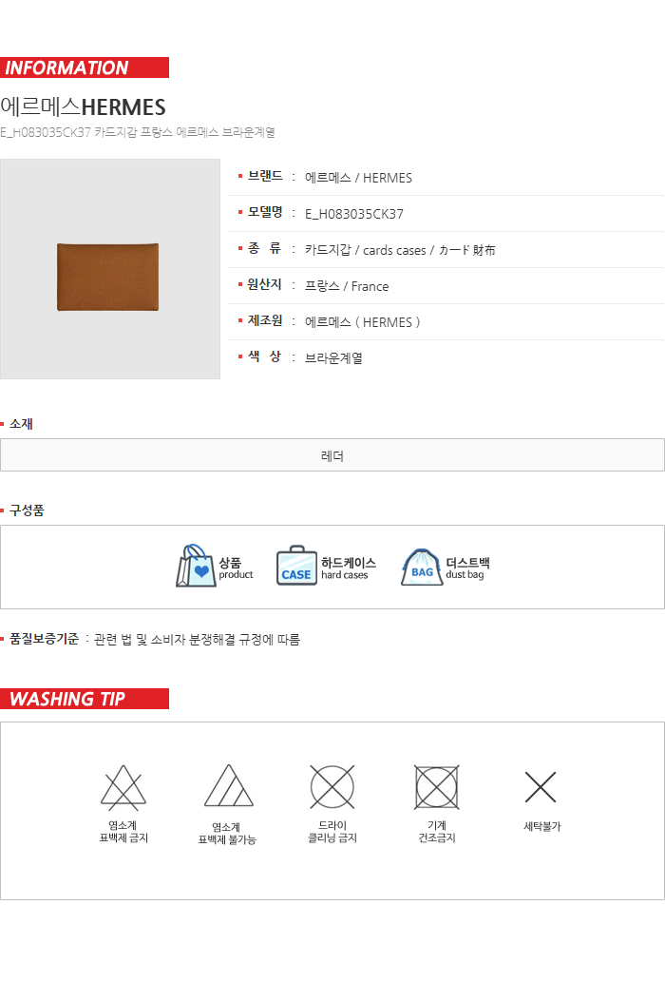Viewport: 665px width, 982px height.
Task: Click the product subtitle E_H083035CK37 카드지갑 line
Action: pyautogui.click(x=138, y=132)
